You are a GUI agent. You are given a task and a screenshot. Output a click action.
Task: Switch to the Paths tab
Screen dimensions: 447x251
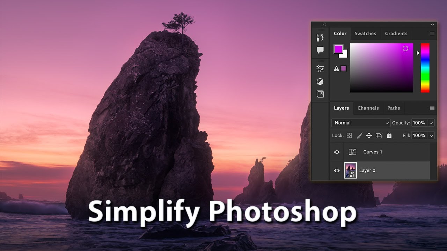pyautogui.click(x=394, y=108)
